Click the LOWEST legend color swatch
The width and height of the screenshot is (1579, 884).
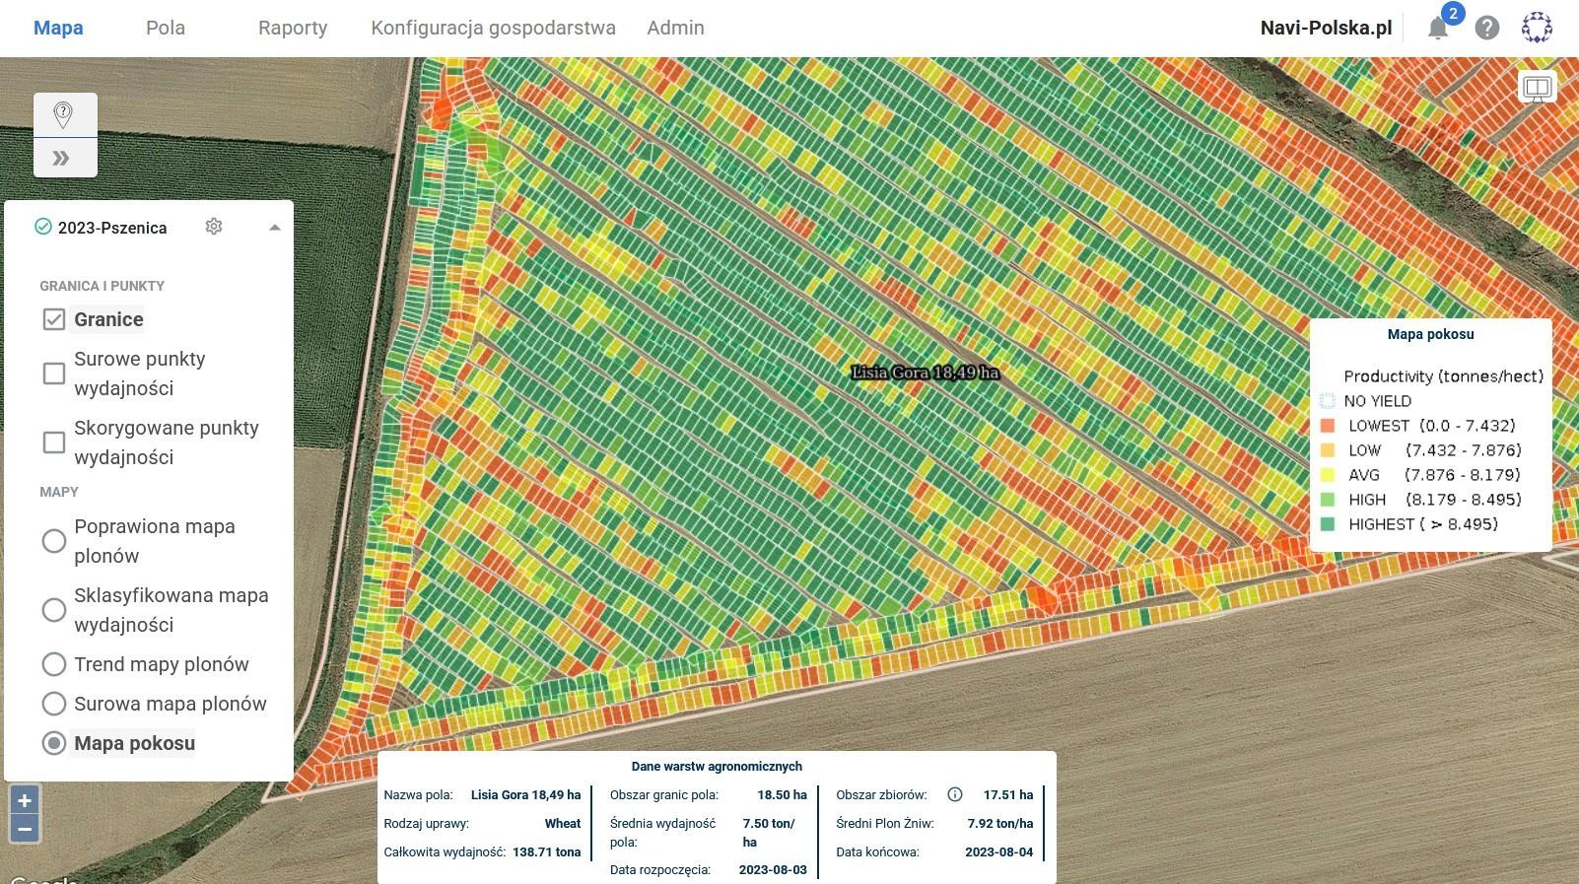click(x=1328, y=426)
